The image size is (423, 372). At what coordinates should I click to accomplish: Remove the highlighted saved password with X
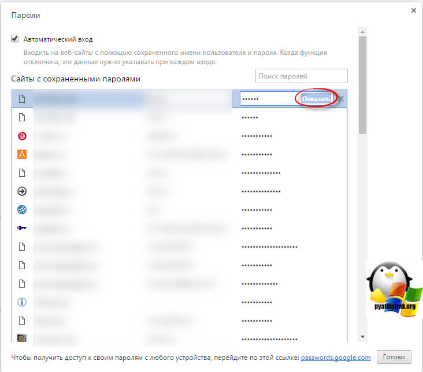click(x=340, y=99)
